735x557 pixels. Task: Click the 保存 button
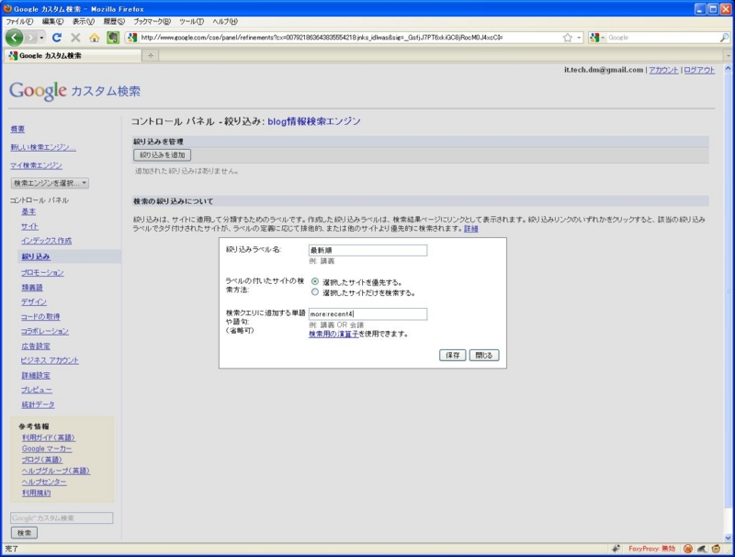coord(452,355)
